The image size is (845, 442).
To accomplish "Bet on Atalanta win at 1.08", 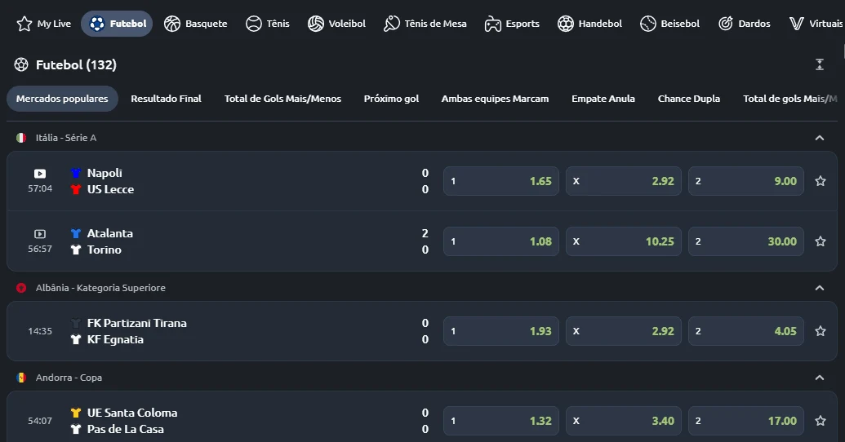I will pyautogui.click(x=500, y=241).
